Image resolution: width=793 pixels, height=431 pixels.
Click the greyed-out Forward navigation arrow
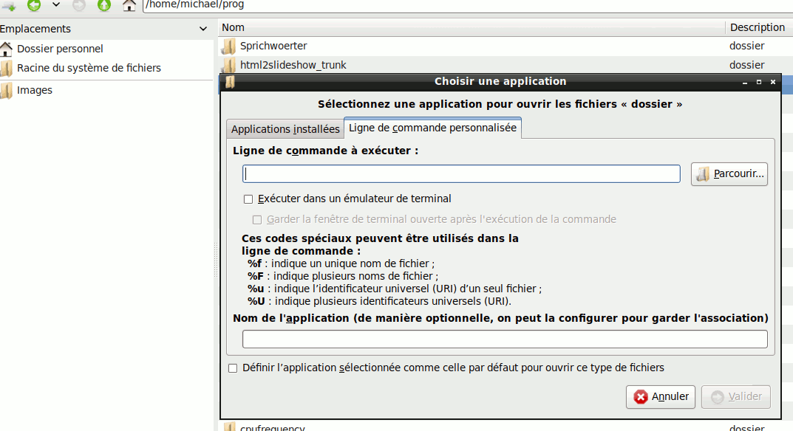(x=79, y=5)
